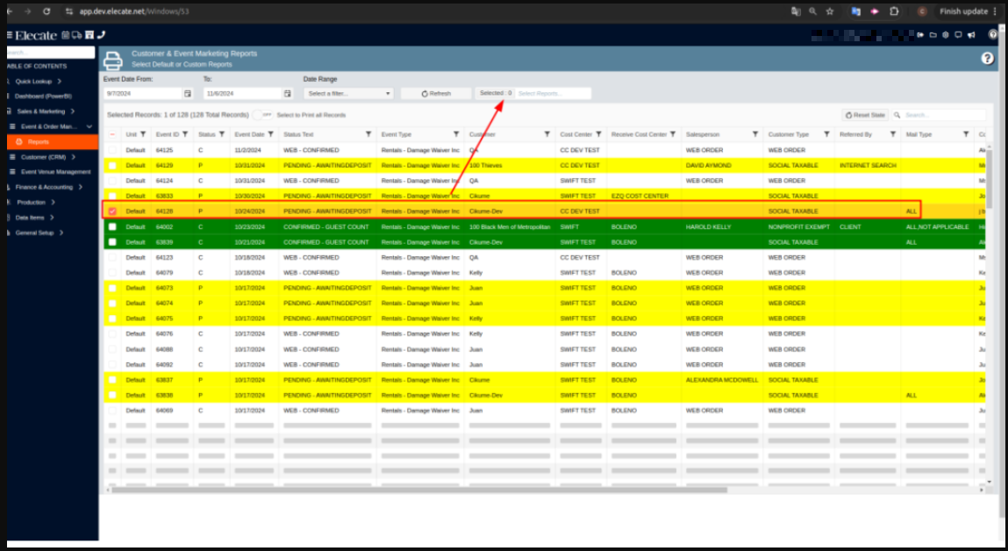Screen dimensions: 1008x551
Task: Open the date picker for Event Date From
Action: [x=188, y=93]
